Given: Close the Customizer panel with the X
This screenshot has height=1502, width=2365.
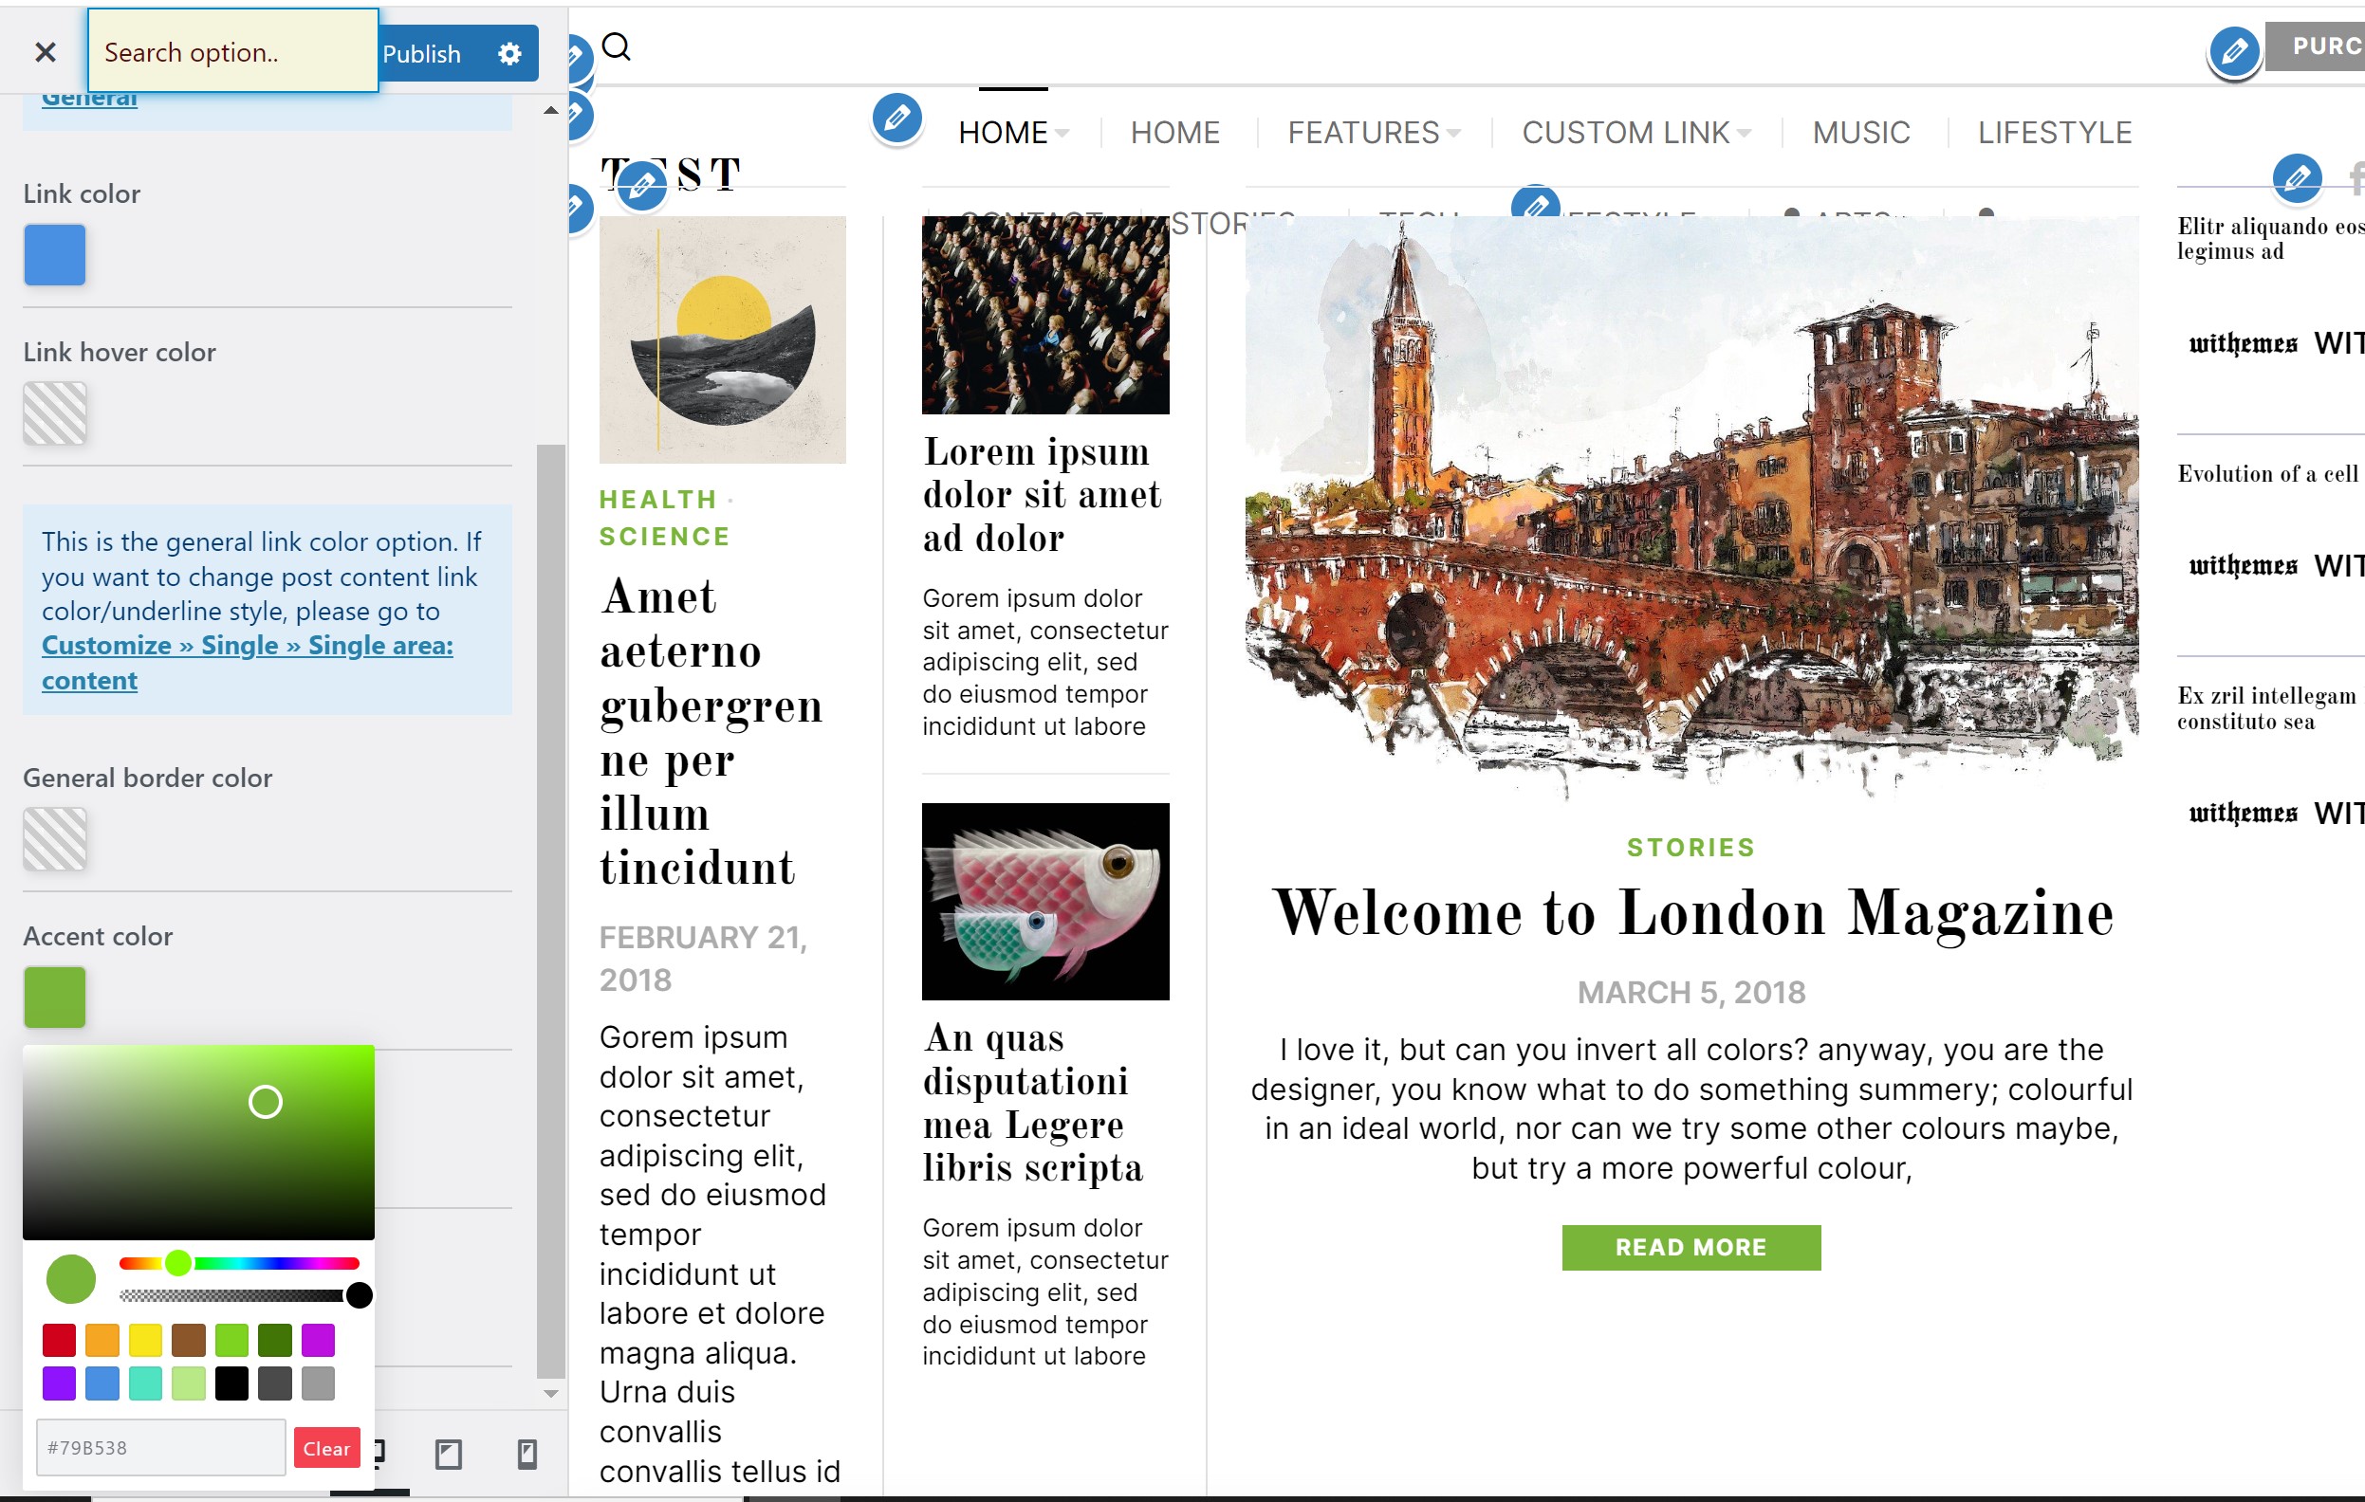Looking at the screenshot, I should (x=46, y=52).
